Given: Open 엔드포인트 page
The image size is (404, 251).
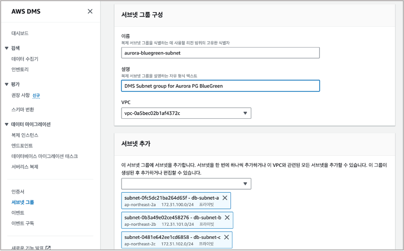Looking at the screenshot, I should click(22, 145).
